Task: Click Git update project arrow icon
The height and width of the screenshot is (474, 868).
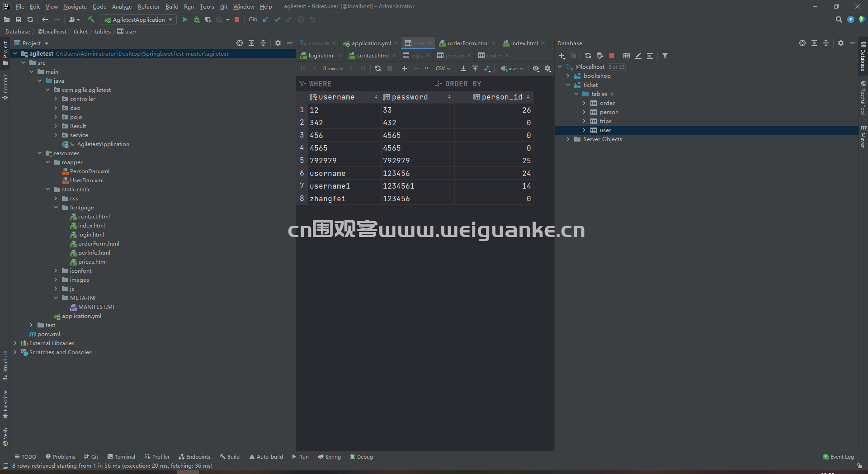Action: (x=266, y=19)
